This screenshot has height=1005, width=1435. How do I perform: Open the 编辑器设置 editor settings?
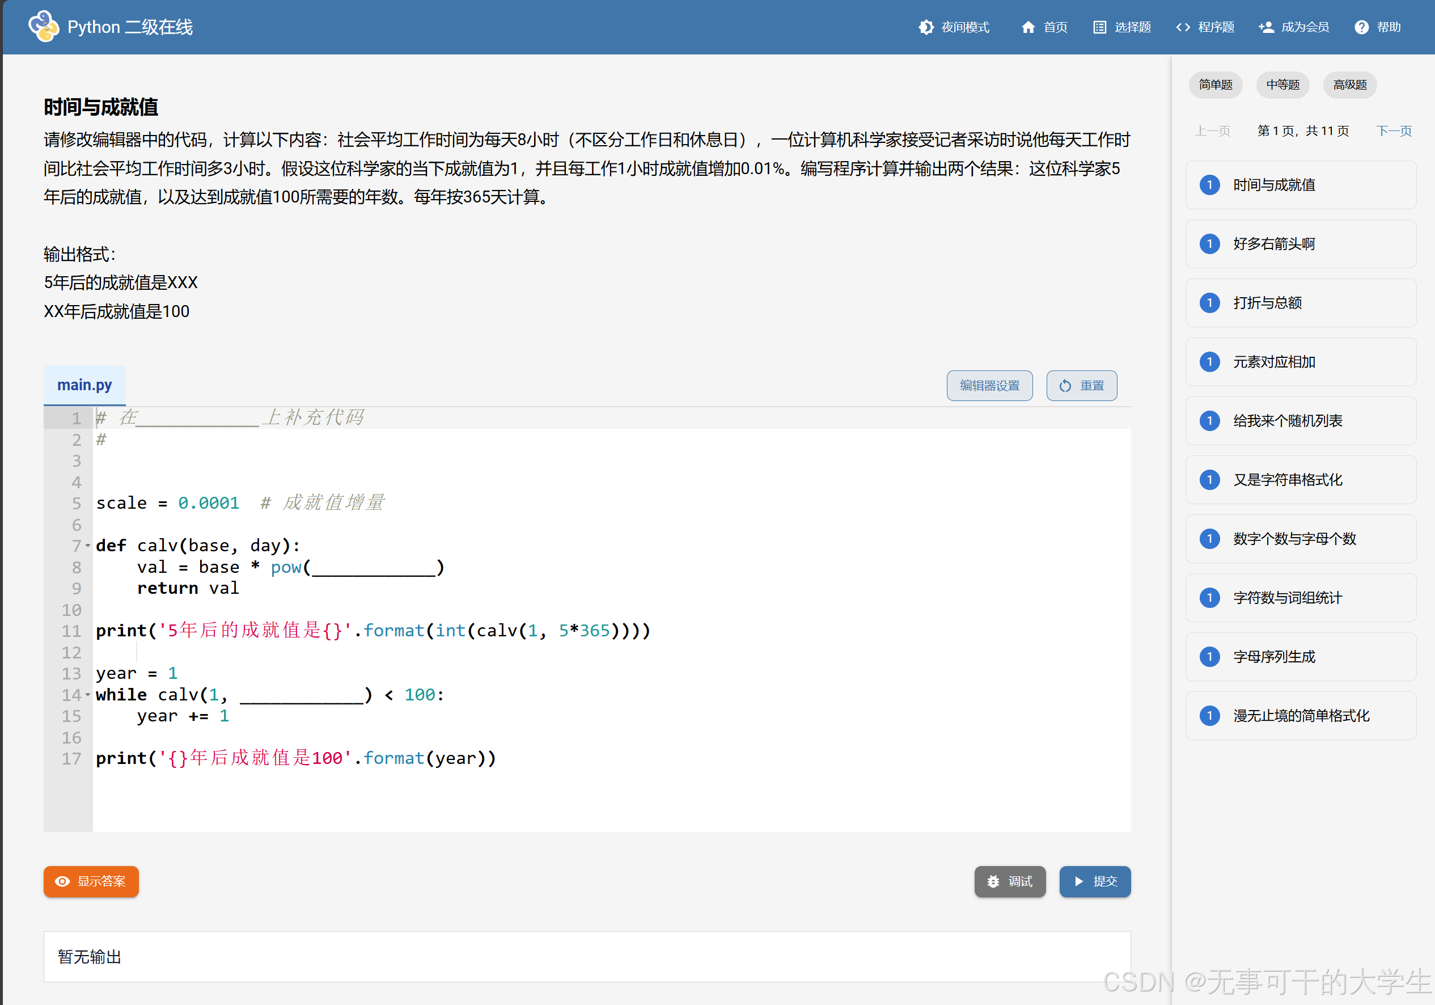point(989,385)
